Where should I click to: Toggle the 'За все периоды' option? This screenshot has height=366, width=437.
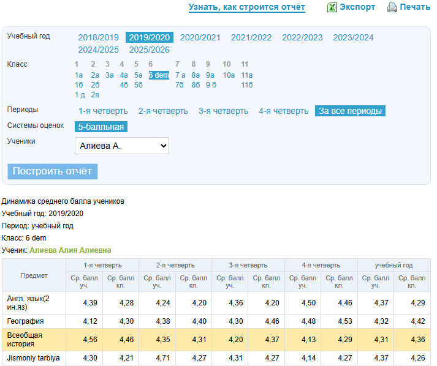(350, 111)
